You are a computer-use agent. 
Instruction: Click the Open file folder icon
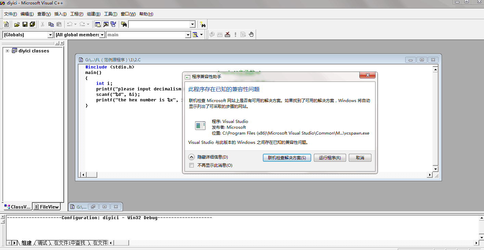click(x=17, y=24)
